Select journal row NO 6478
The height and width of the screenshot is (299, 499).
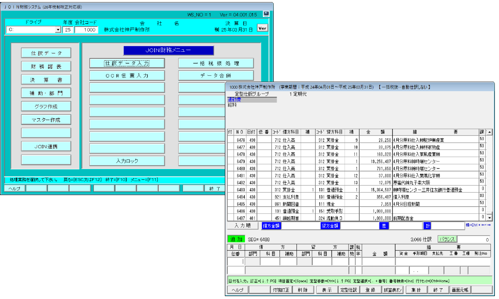pyautogui.click(x=356, y=153)
